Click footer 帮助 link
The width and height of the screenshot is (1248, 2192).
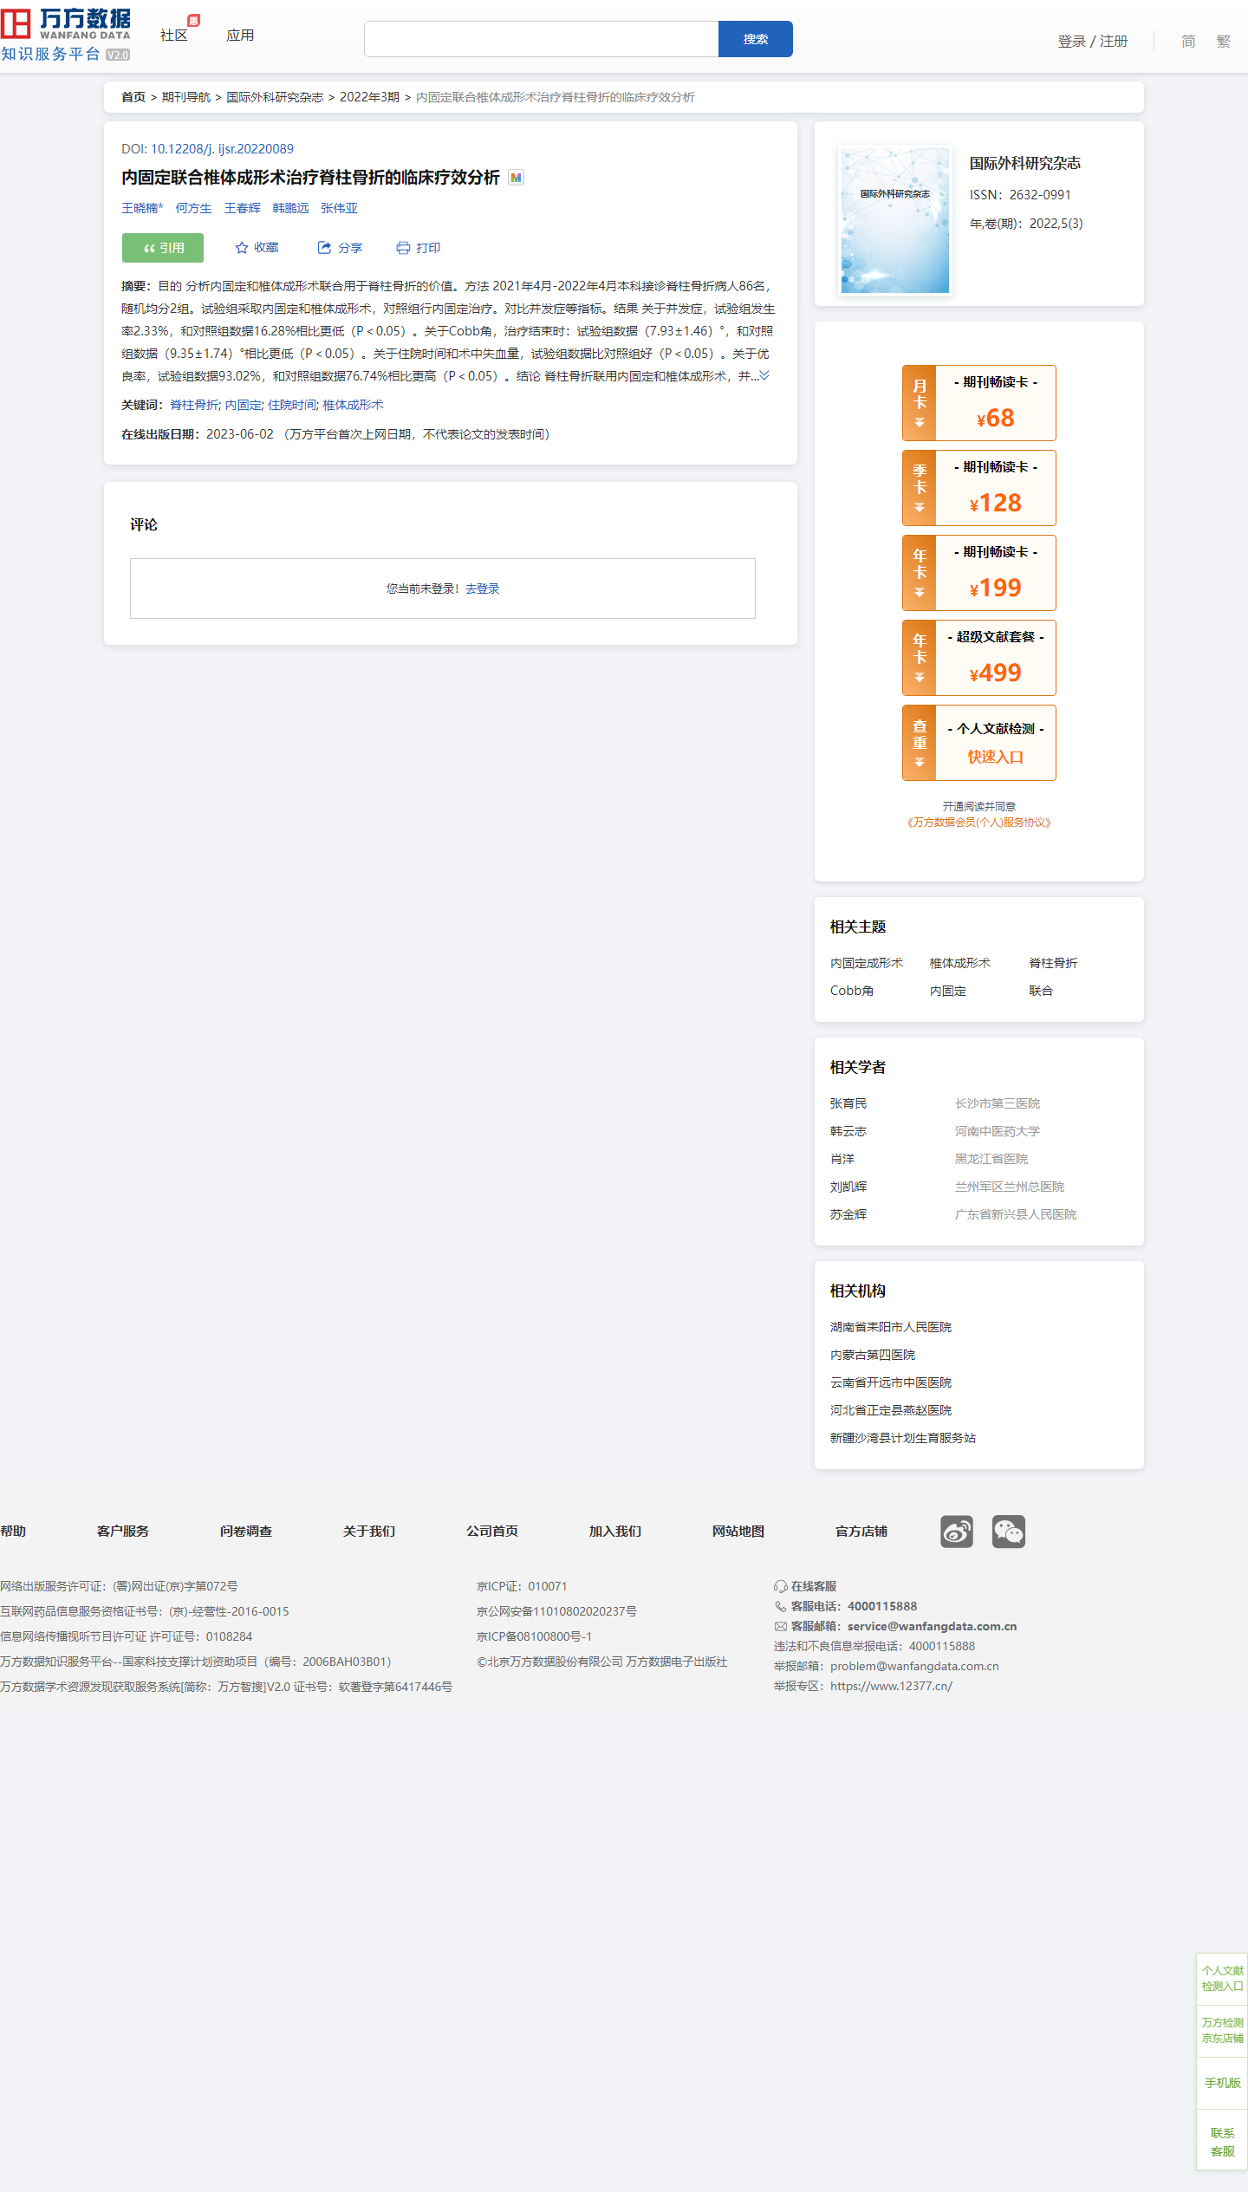(x=13, y=1532)
